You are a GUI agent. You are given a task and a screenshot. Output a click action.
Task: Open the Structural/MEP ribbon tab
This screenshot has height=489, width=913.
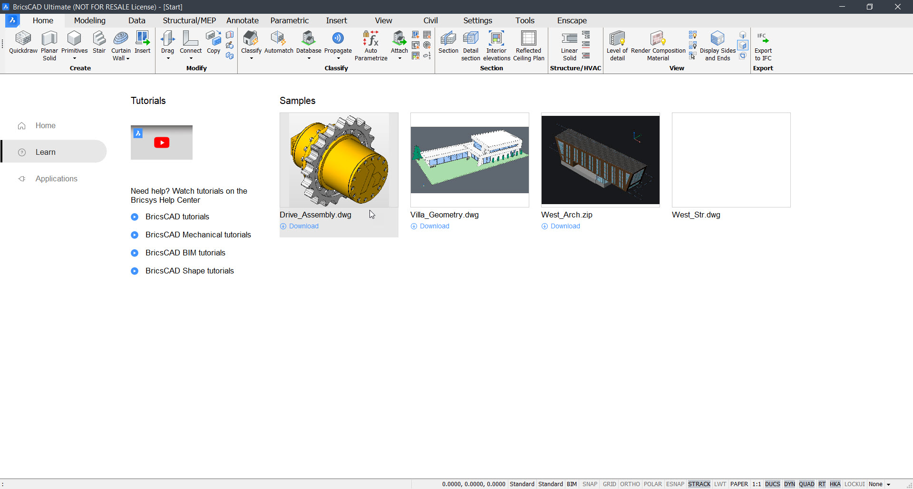point(189,20)
